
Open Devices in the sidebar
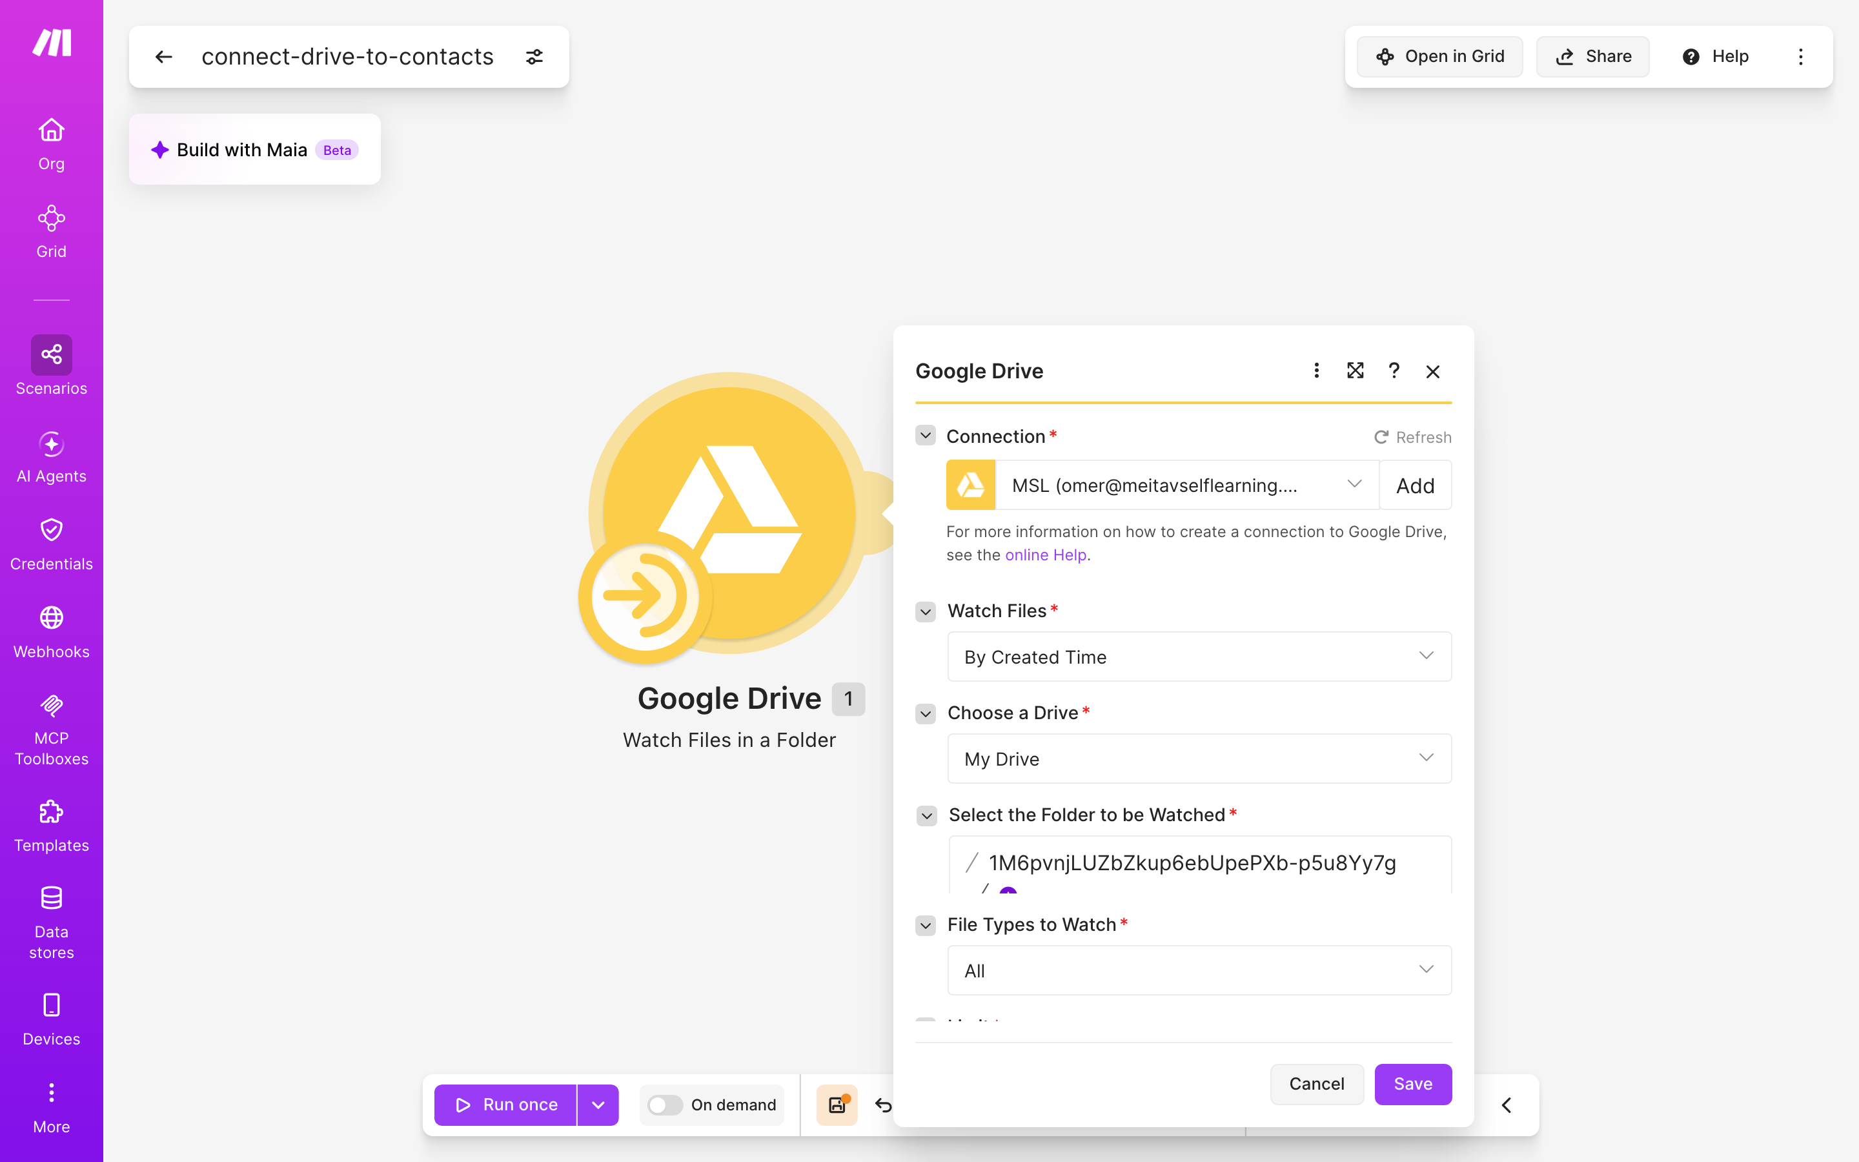pyautogui.click(x=52, y=1020)
